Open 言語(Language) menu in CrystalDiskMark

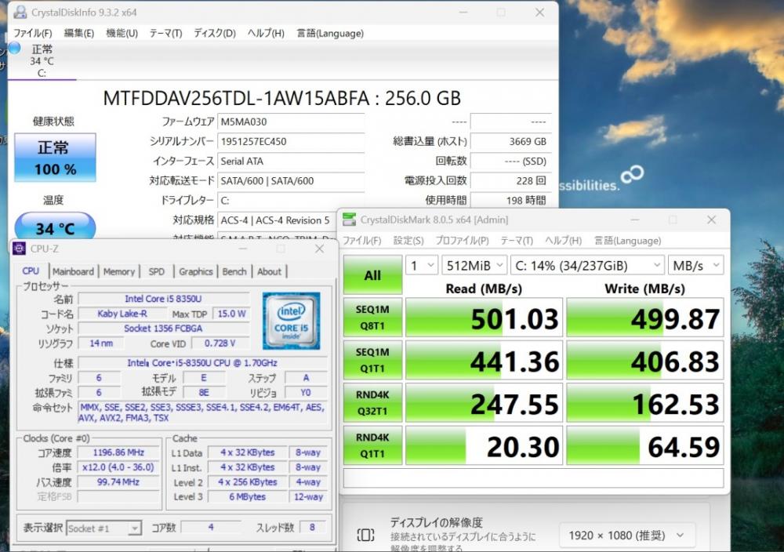pyautogui.click(x=627, y=241)
